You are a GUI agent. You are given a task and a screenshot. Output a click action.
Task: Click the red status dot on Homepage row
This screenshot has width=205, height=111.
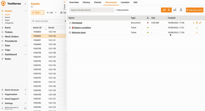[x=148, y=23]
